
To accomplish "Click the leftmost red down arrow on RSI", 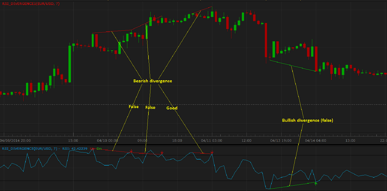I will pyautogui.click(x=131, y=151).
